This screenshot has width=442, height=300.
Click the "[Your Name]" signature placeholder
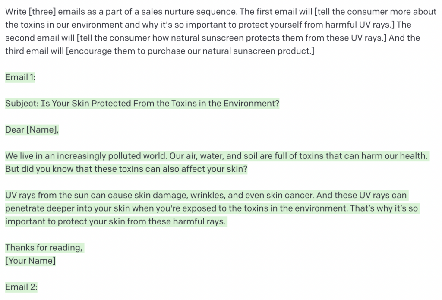(x=31, y=261)
